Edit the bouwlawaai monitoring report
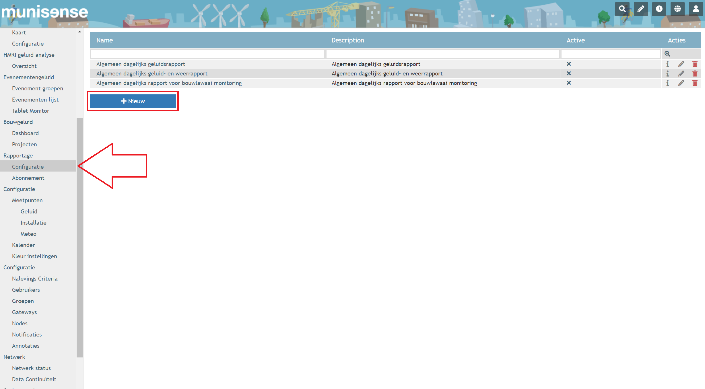This screenshot has width=705, height=389. click(x=681, y=83)
